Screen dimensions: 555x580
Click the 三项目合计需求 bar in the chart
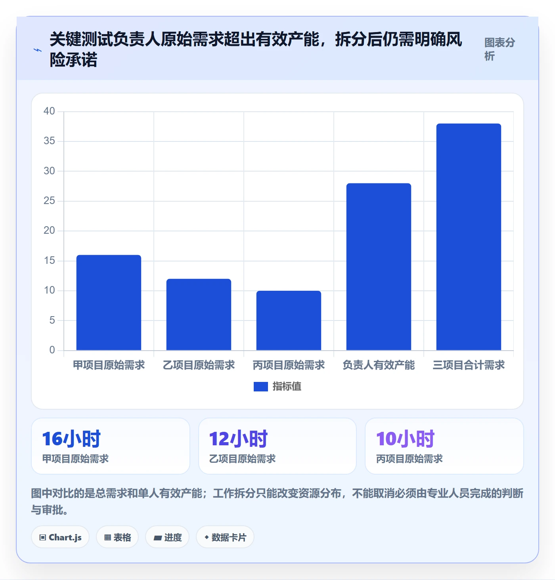click(469, 237)
